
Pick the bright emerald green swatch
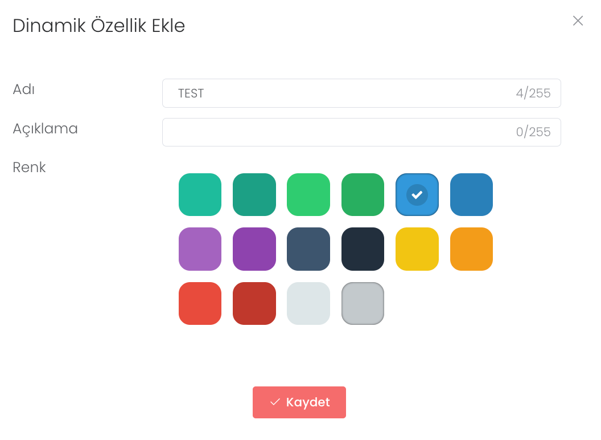(x=308, y=195)
